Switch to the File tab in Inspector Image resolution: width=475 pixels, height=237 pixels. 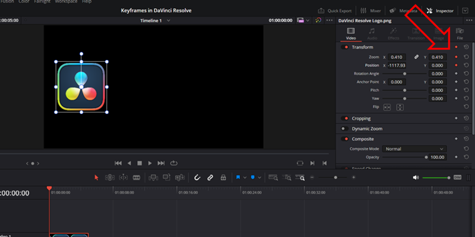pos(460,33)
